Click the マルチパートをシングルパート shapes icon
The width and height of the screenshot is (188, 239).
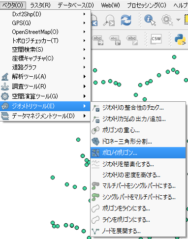[95, 186]
